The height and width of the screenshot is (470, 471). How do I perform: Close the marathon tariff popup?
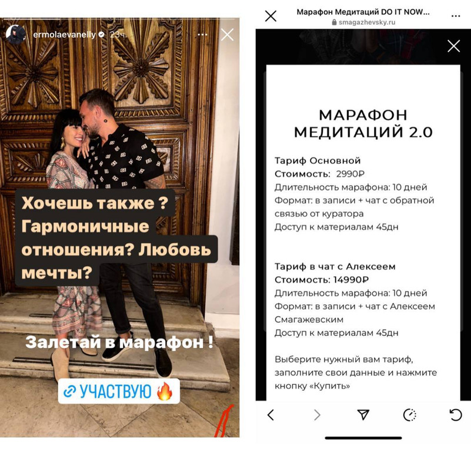click(453, 46)
